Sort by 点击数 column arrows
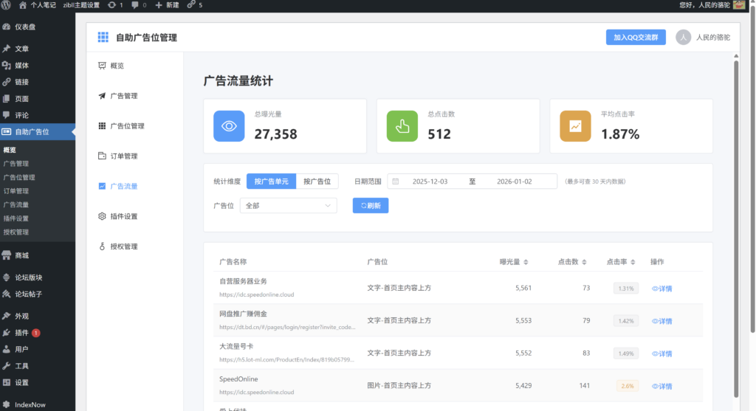The width and height of the screenshot is (756, 411). coord(585,262)
